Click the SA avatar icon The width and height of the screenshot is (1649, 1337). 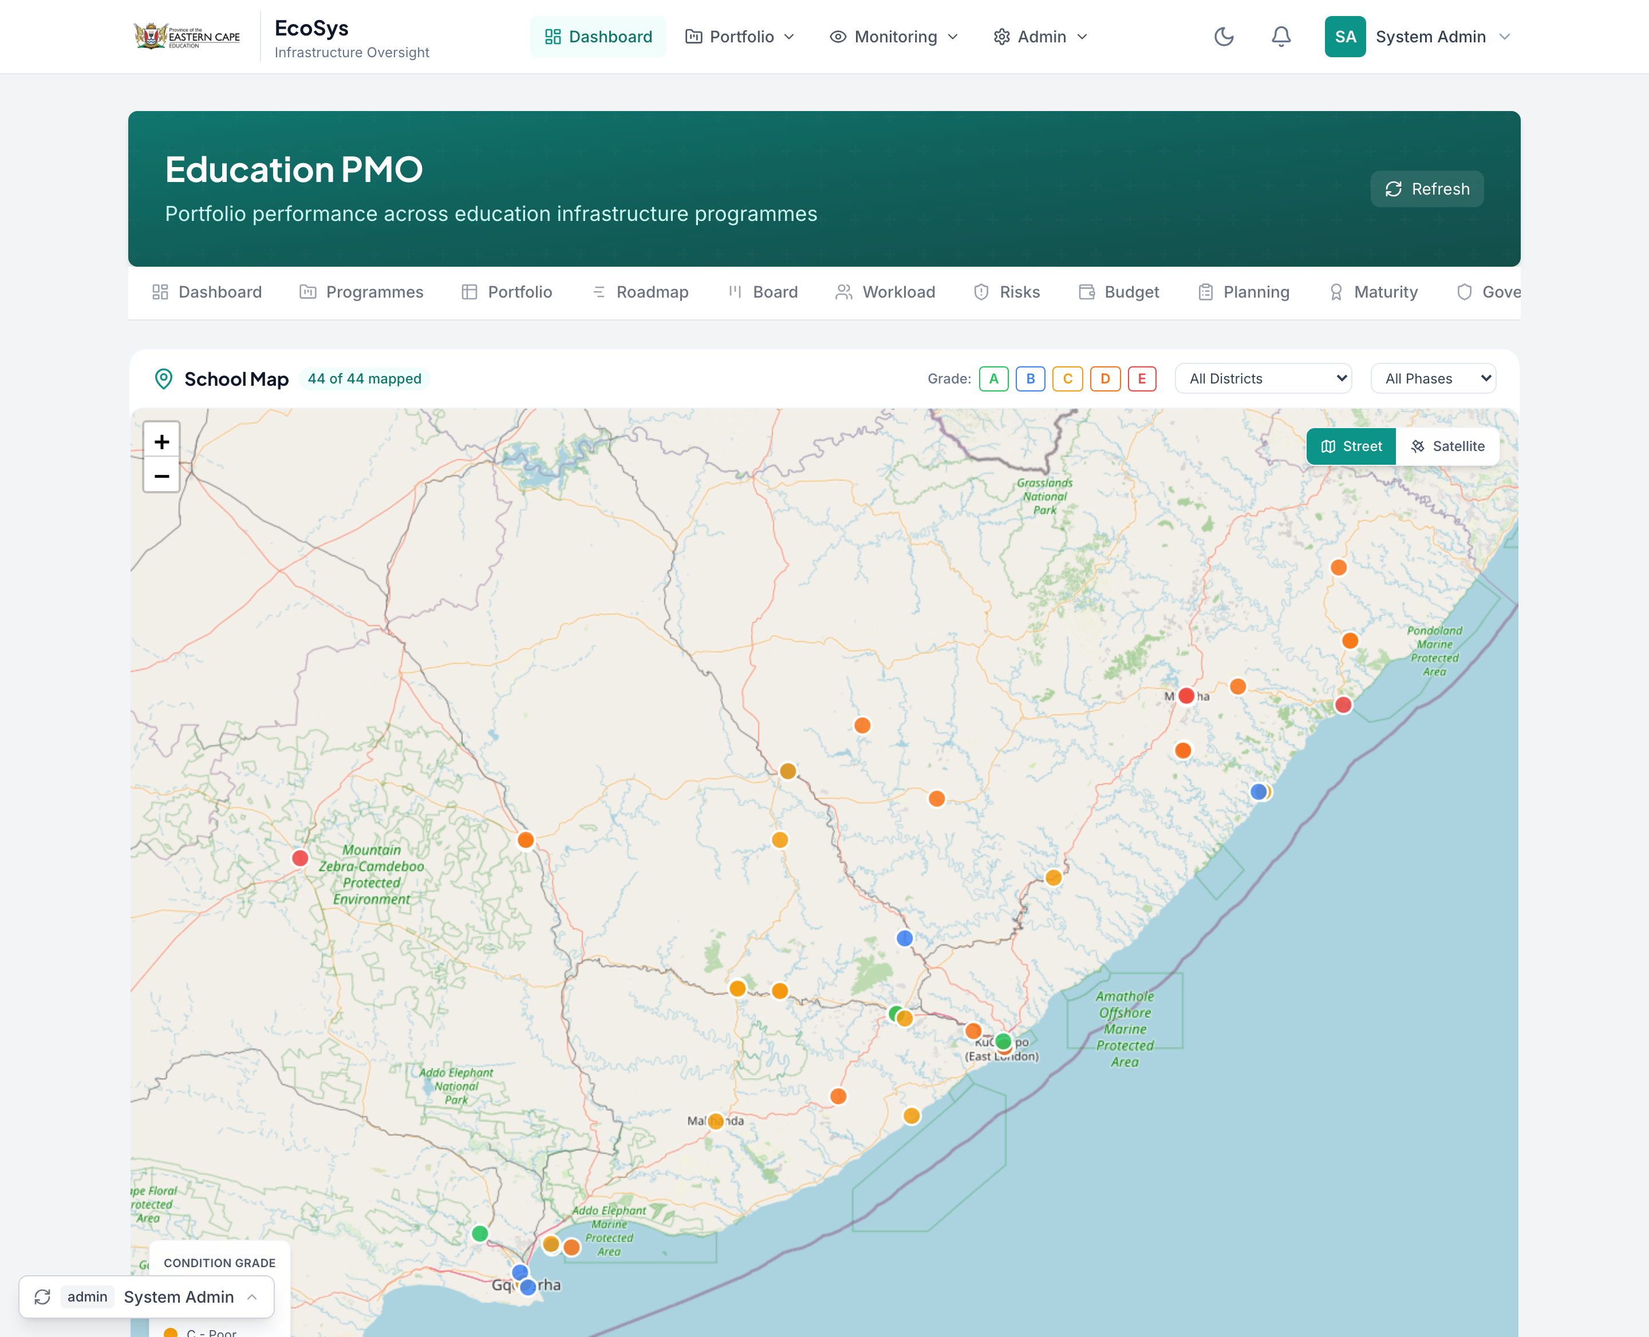1344,36
